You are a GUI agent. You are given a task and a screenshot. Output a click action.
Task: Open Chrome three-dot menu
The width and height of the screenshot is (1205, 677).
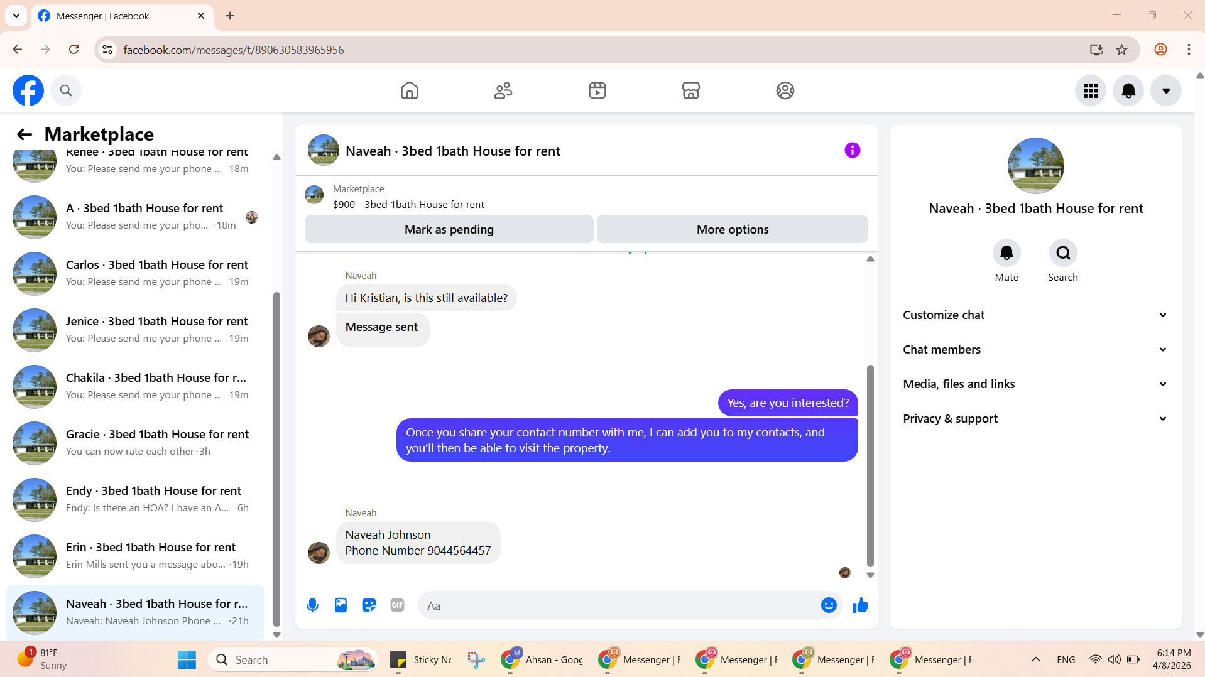pos(1189,50)
